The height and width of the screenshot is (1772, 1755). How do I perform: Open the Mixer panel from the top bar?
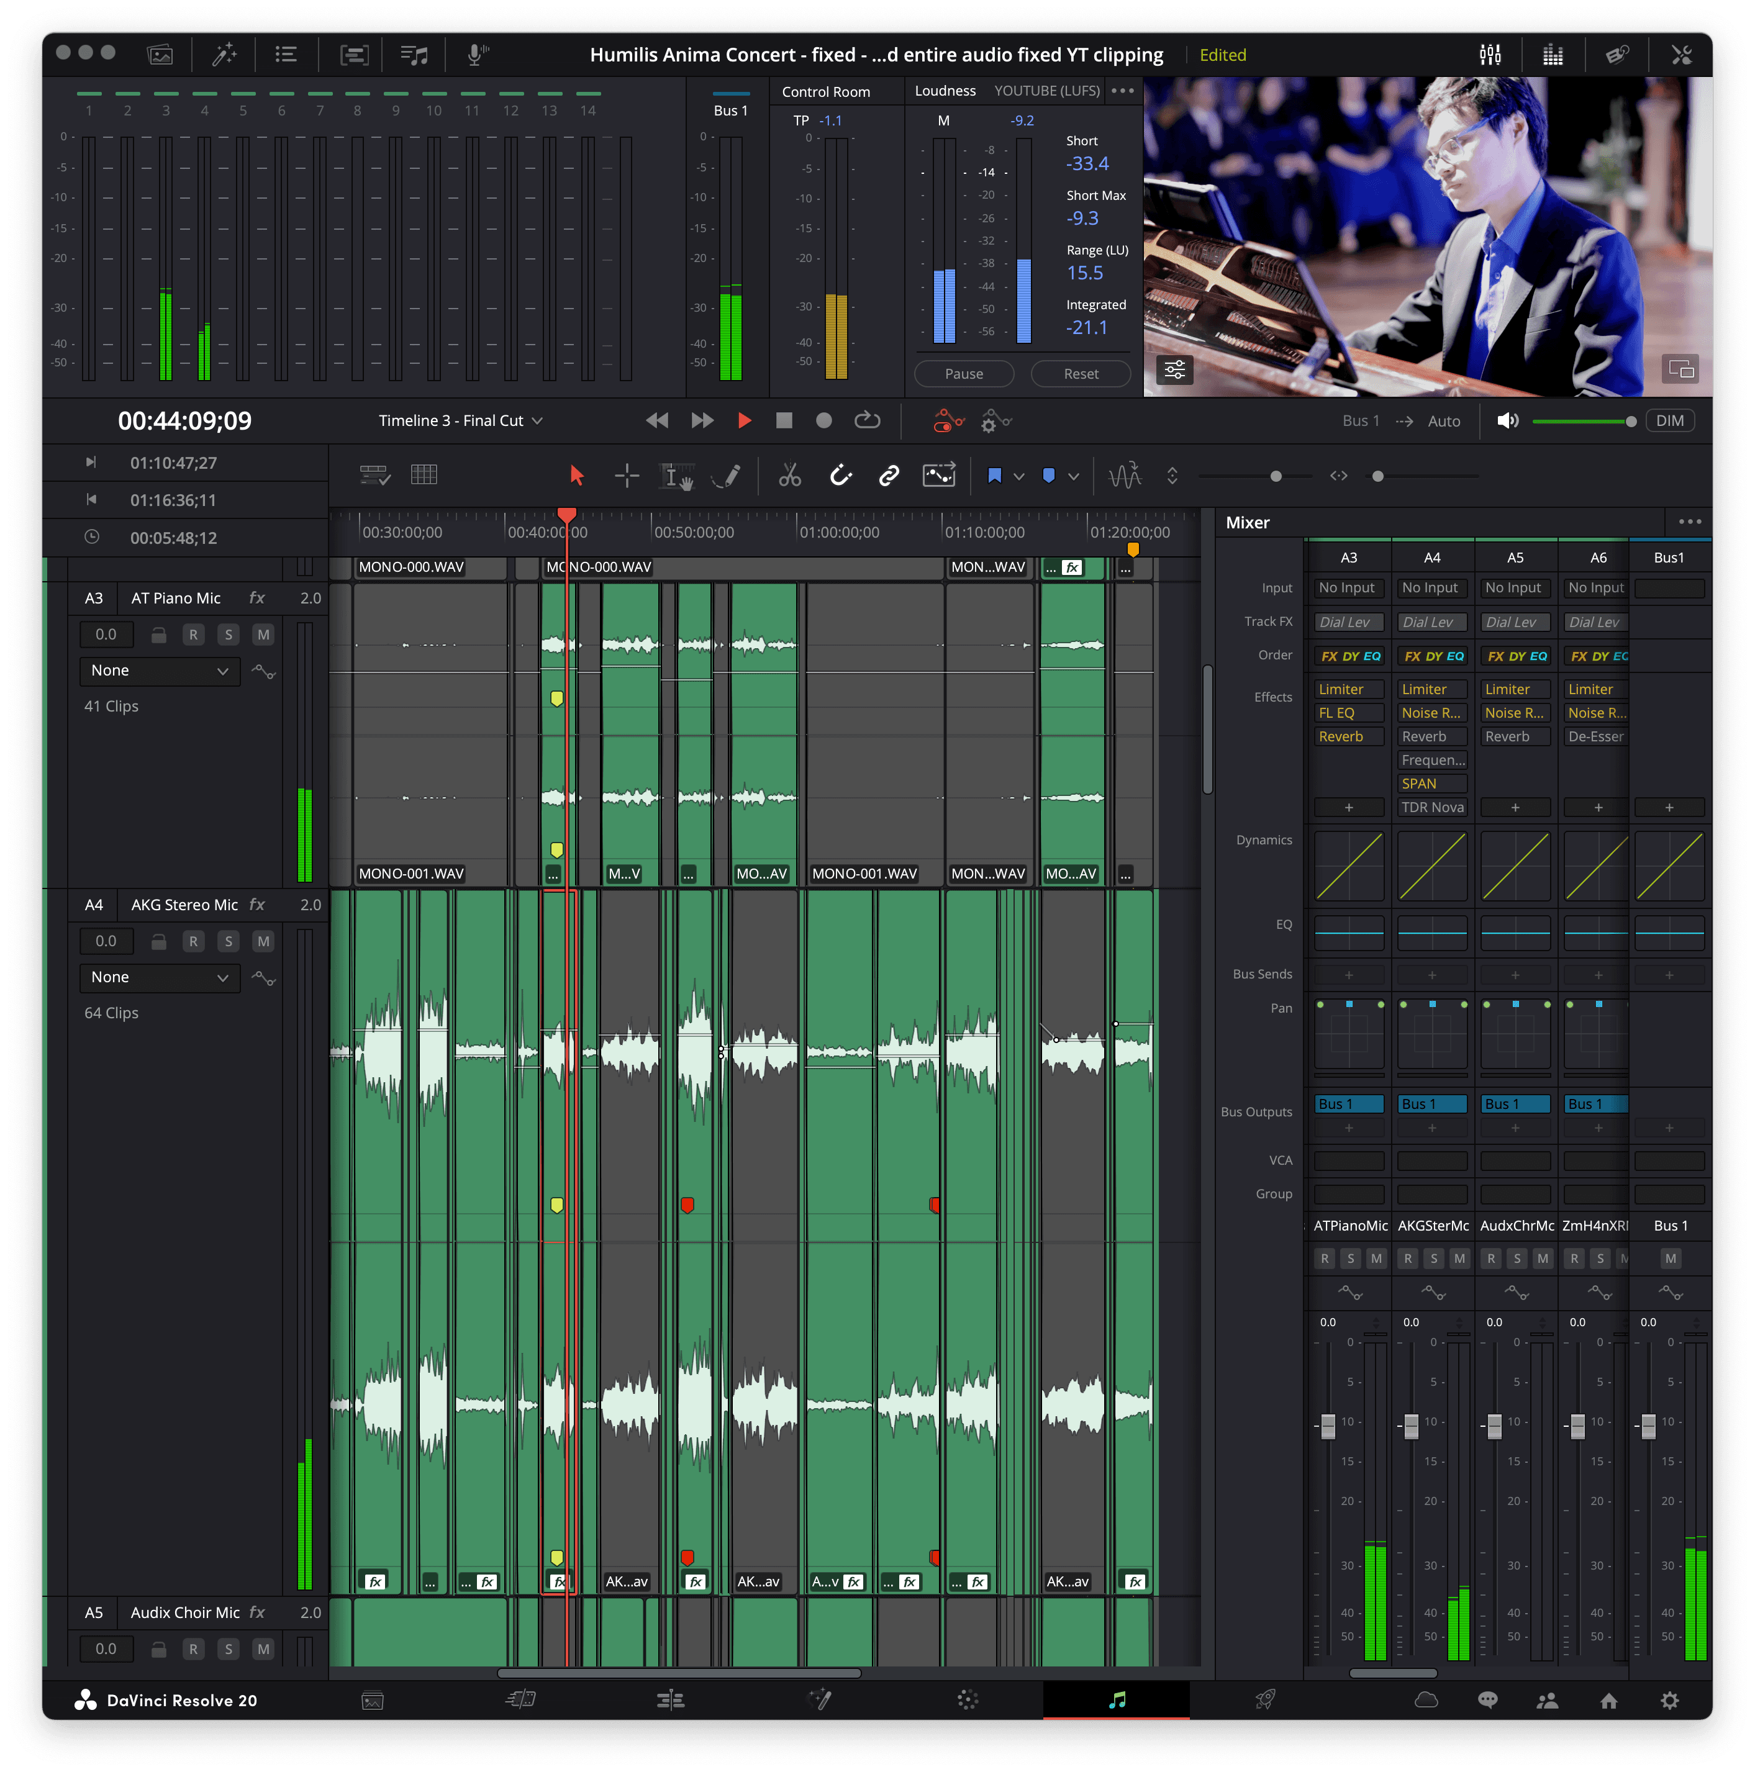pyautogui.click(x=1490, y=55)
